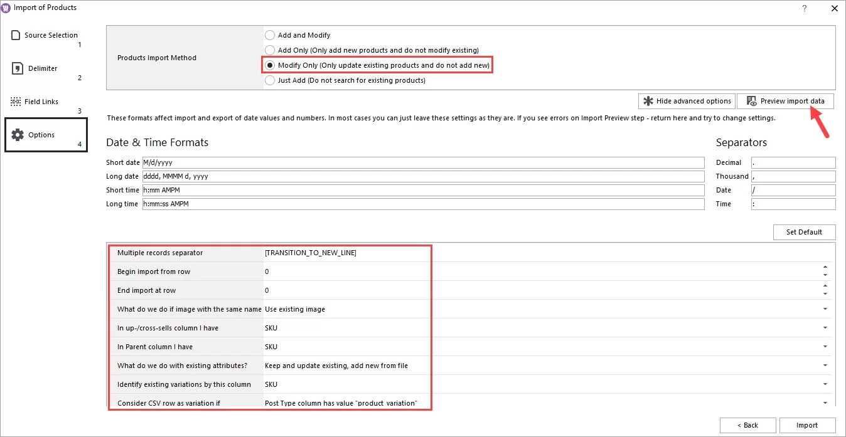This screenshot has width=846, height=437.
Task: Select Just Add import method
Action: tap(270, 80)
